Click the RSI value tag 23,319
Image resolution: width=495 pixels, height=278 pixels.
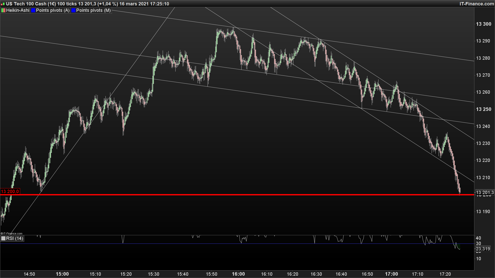pos(483,249)
